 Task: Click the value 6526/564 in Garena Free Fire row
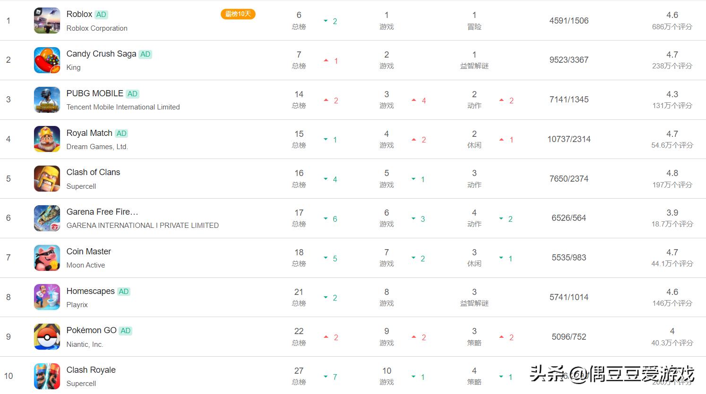[569, 218]
